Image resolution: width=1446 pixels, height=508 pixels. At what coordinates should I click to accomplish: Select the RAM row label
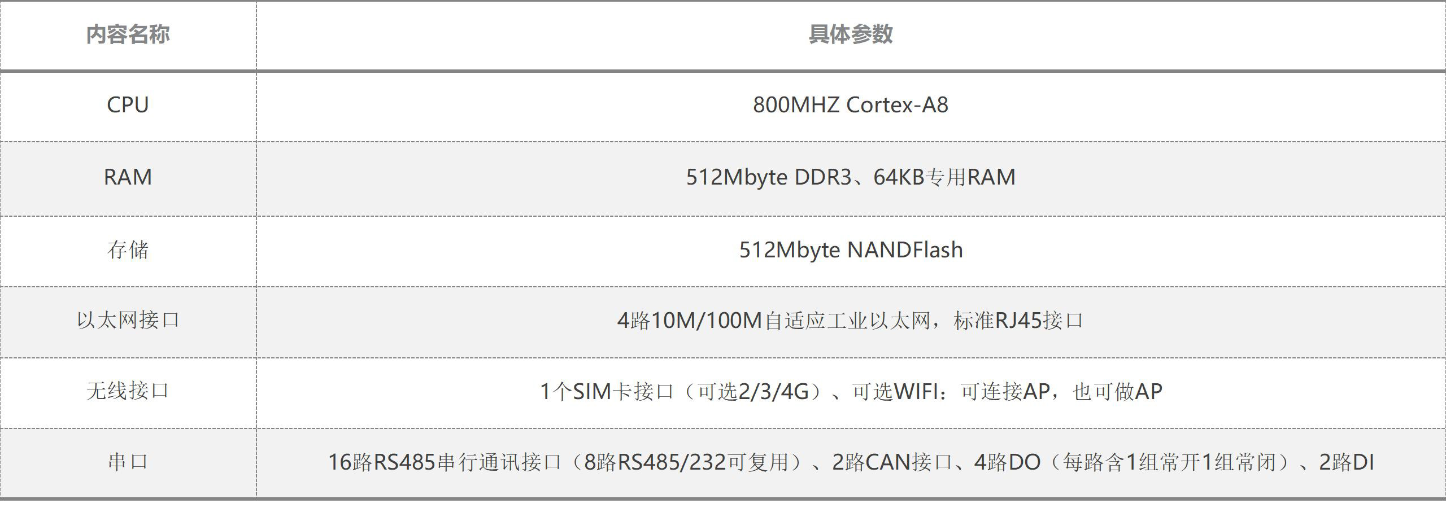(x=128, y=177)
